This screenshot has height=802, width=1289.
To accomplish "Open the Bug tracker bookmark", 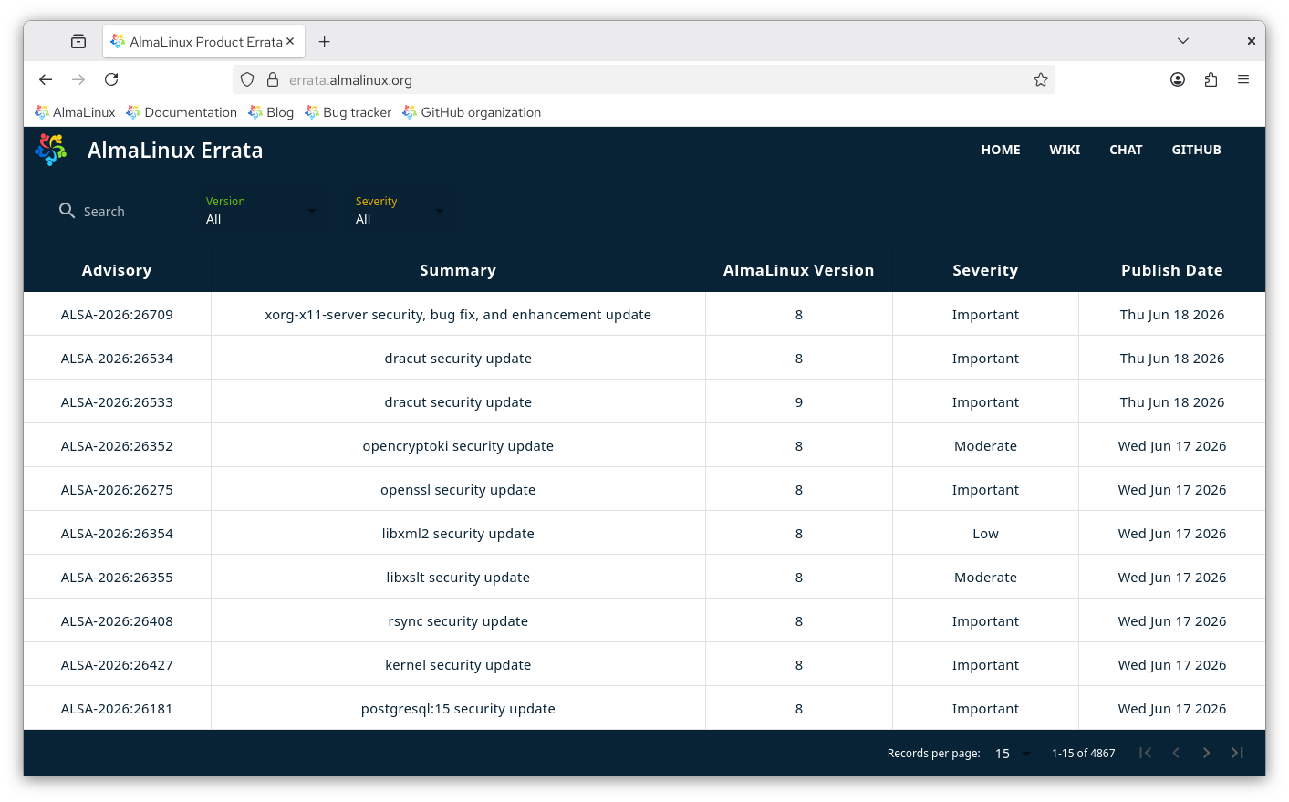I will click(348, 112).
